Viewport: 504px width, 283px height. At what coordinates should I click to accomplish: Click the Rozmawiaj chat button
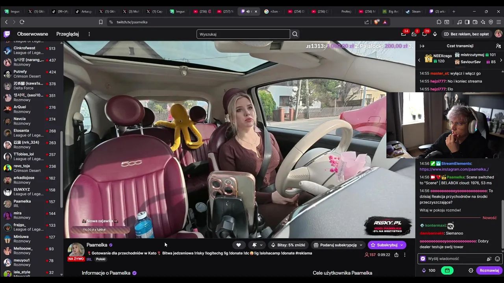coord(489,270)
